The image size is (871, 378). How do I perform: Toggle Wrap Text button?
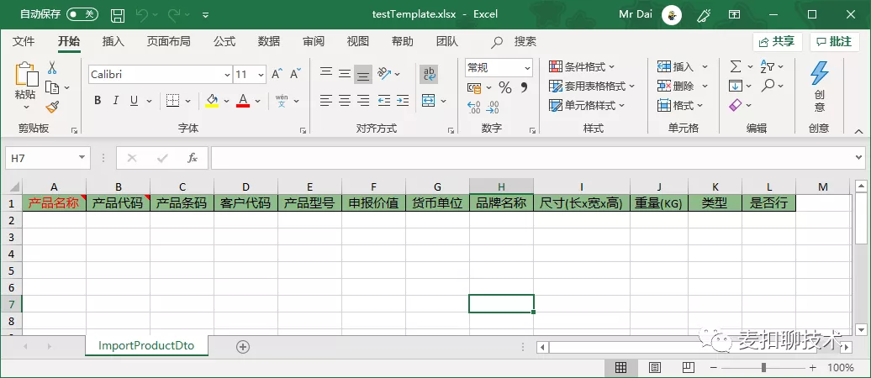pos(429,74)
